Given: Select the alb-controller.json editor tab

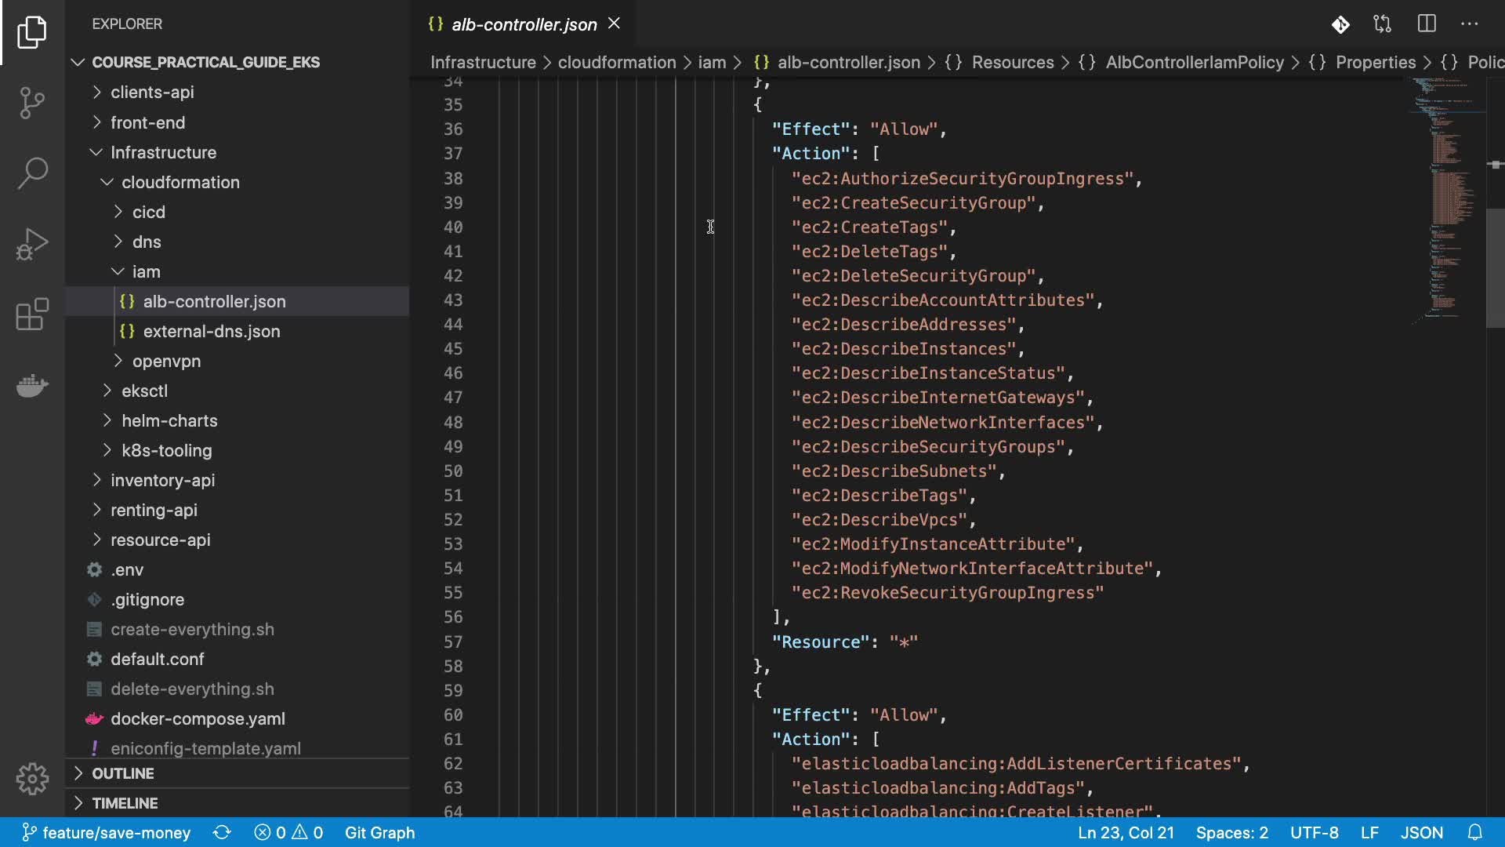Looking at the screenshot, I should tap(524, 24).
